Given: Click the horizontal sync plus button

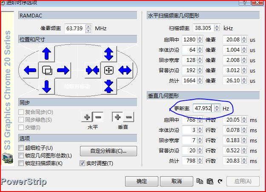Looking at the screenshot, I should pyautogui.click(x=87, y=117).
